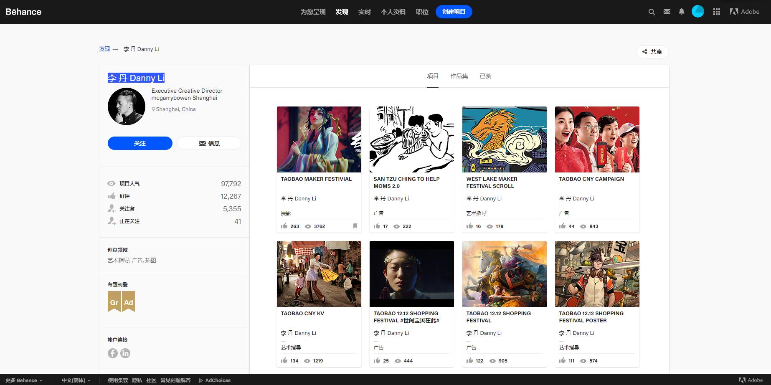The height and width of the screenshot is (385, 771).
Task: Open the West Lake Maker Festival Scroll thumbnail
Action: (505, 139)
